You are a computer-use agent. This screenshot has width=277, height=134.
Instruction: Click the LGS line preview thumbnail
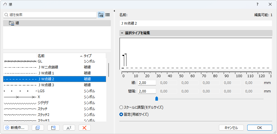(x=20, y=91)
